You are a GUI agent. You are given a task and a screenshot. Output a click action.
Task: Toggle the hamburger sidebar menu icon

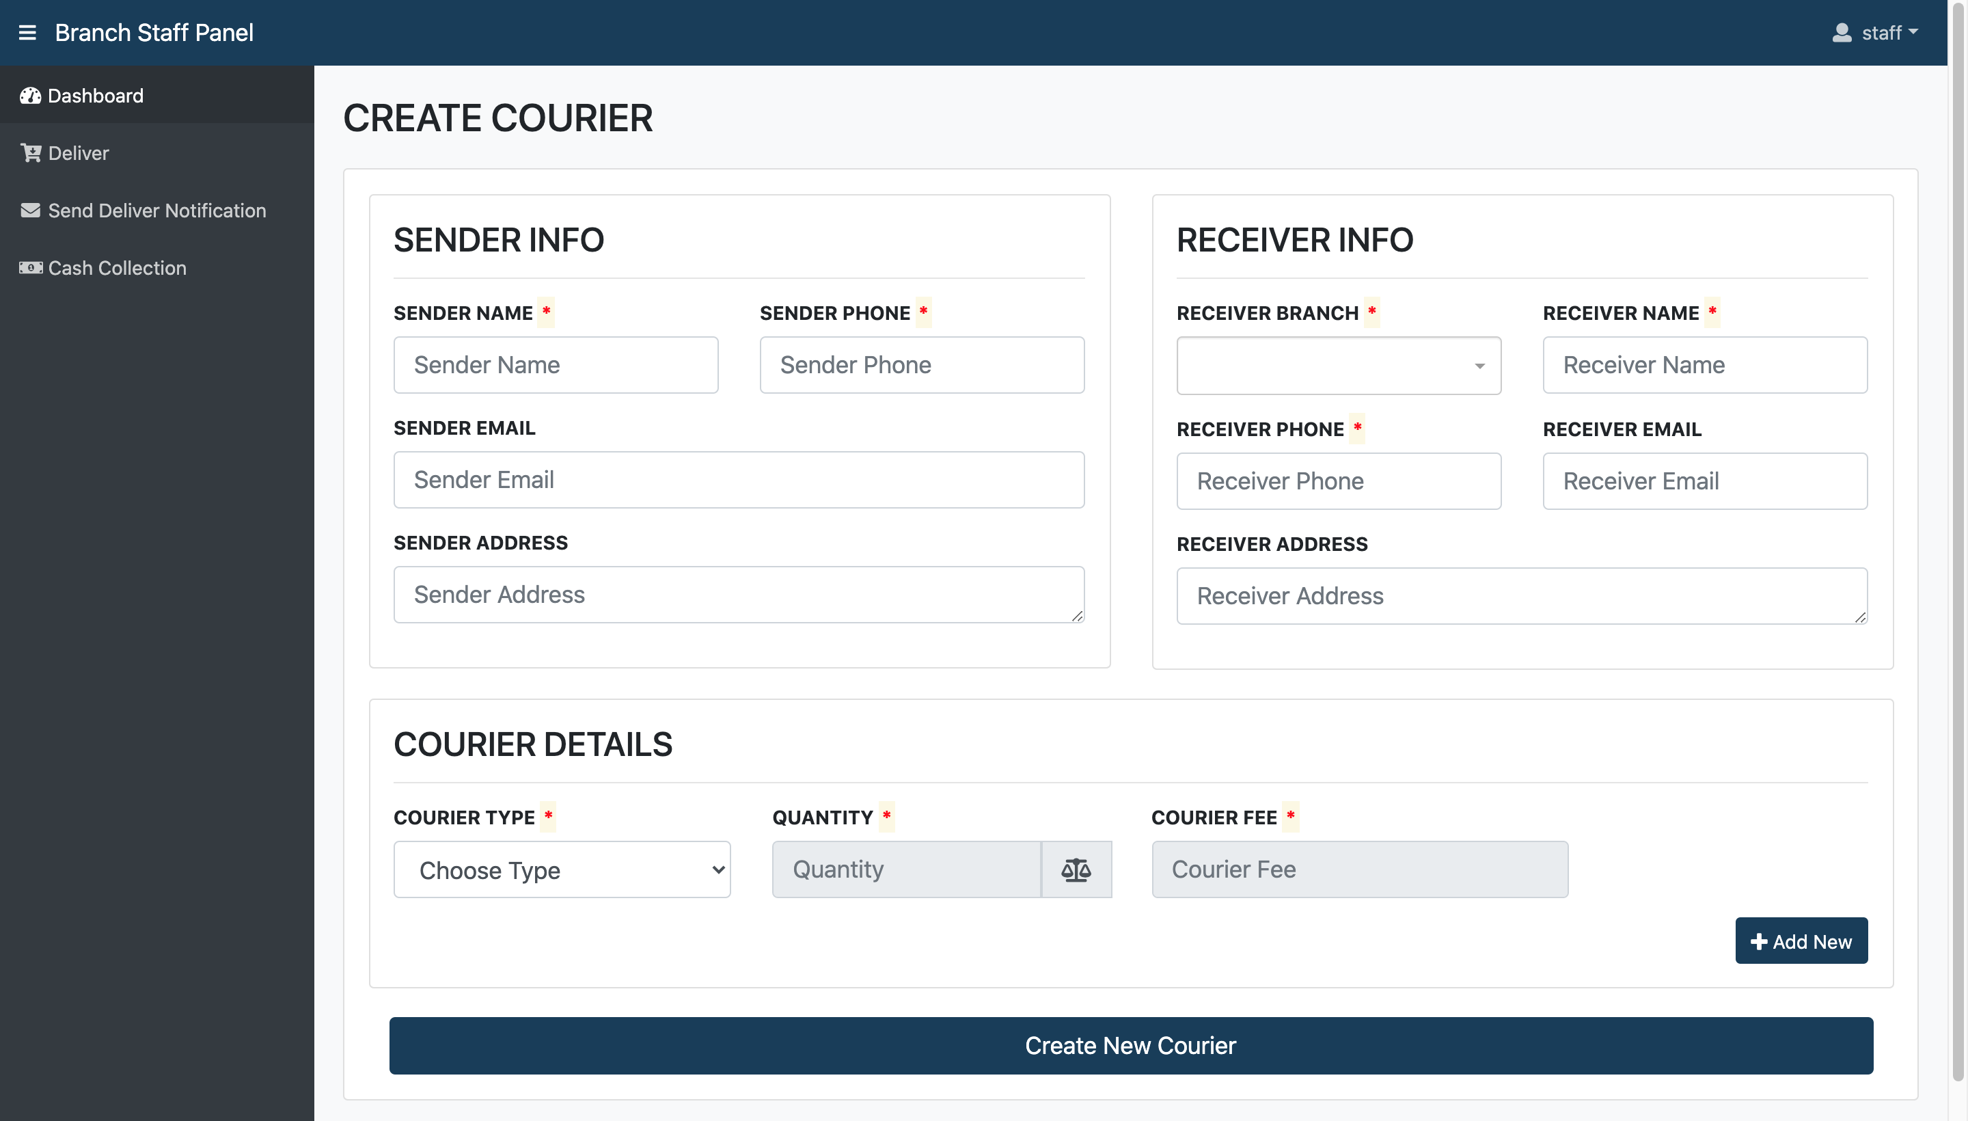click(x=27, y=32)
